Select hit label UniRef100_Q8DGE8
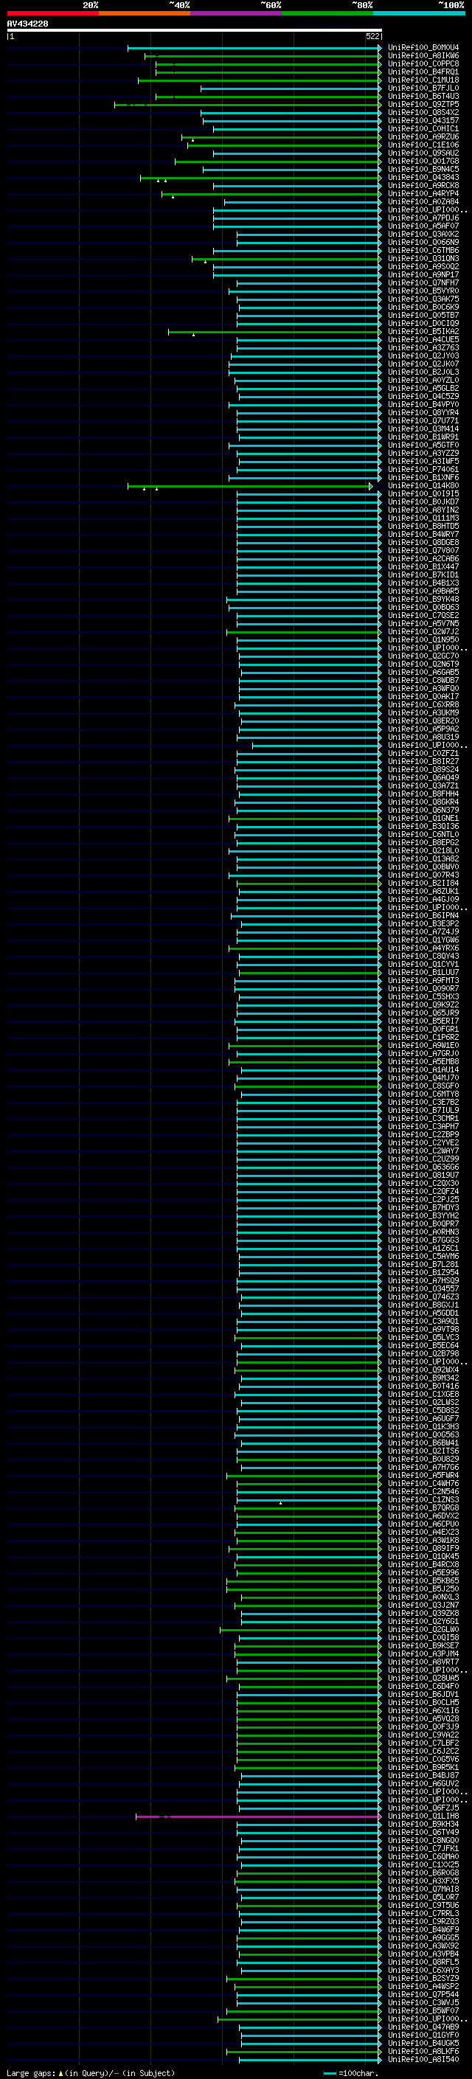The height and width of the screenshot is (2079, 472). point(423,542)
